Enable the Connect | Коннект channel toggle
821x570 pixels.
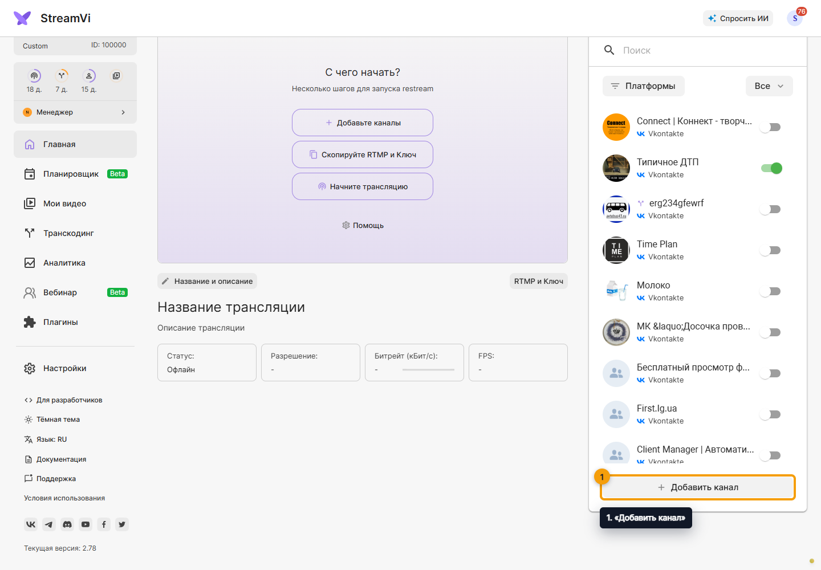pyautogui.click(x=771, y=127)
